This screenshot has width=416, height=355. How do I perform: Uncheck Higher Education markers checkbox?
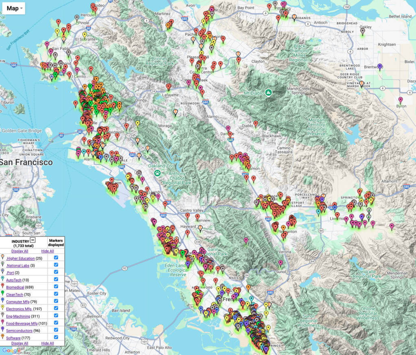tap(56, 257)
